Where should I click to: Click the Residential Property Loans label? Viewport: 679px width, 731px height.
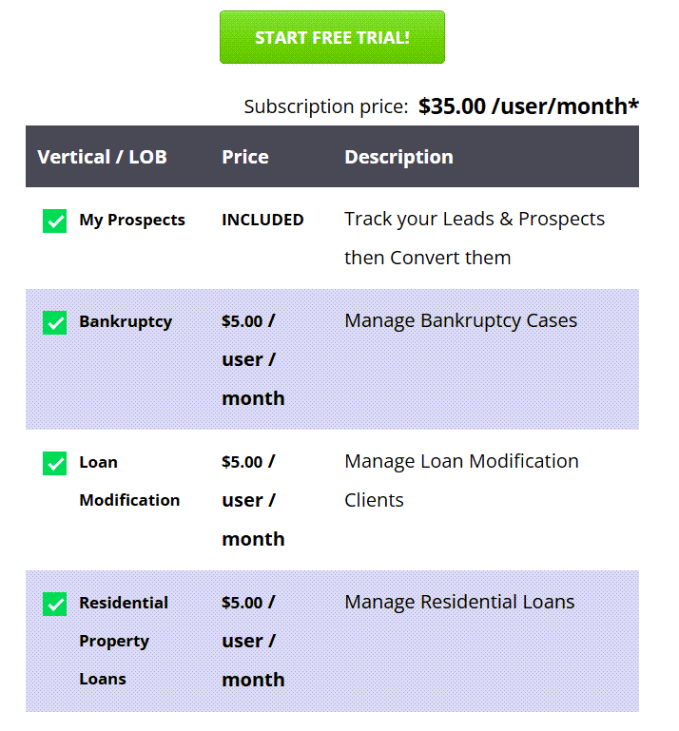[x=123, y=641]
